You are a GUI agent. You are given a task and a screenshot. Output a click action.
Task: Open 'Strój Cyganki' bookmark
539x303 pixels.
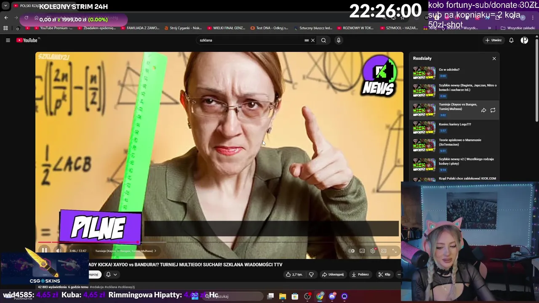click(183, 28)
